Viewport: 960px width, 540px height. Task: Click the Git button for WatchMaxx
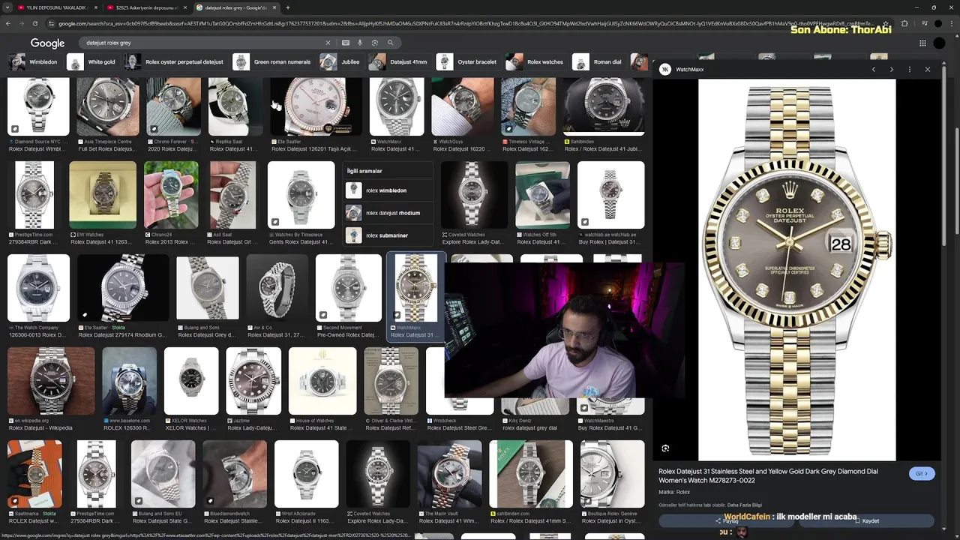coord(921,473)
